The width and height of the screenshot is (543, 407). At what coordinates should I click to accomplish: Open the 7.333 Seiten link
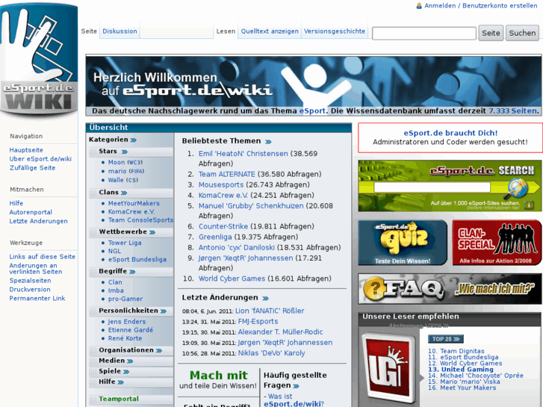click(x=512, y=111)
